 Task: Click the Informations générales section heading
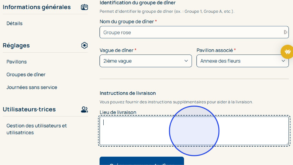coord(37,7)
